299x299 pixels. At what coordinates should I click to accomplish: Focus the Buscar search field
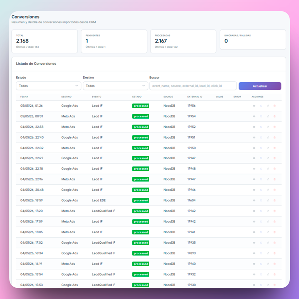click(x=193, y=86)
